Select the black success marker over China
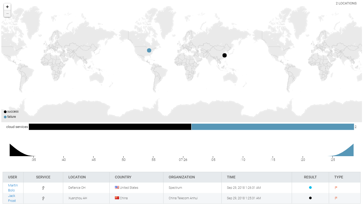This screenshot has height=205, width=363. coord(224,55)
